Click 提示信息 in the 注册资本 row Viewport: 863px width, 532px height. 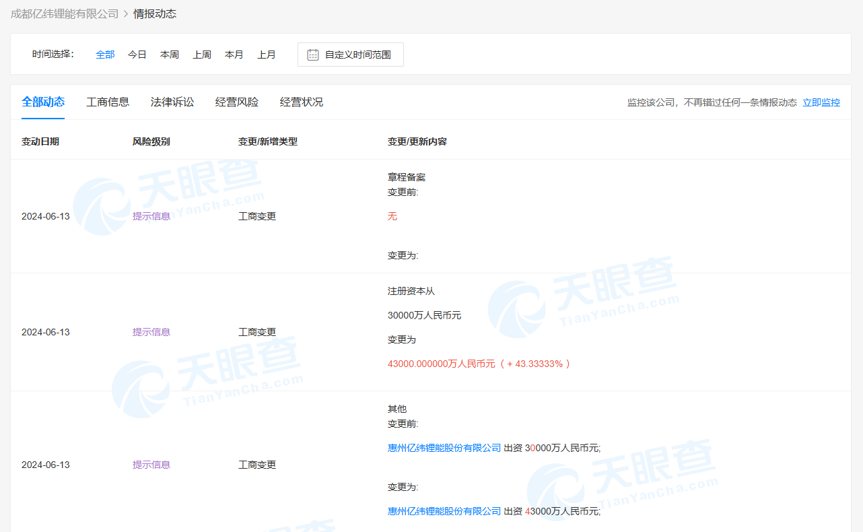[151, 332]
